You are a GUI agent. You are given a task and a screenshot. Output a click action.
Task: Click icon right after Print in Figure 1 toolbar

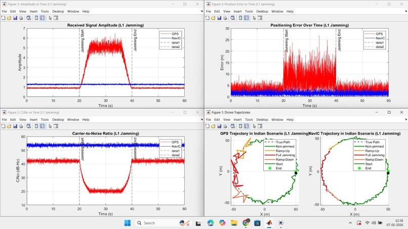(233, 126)
